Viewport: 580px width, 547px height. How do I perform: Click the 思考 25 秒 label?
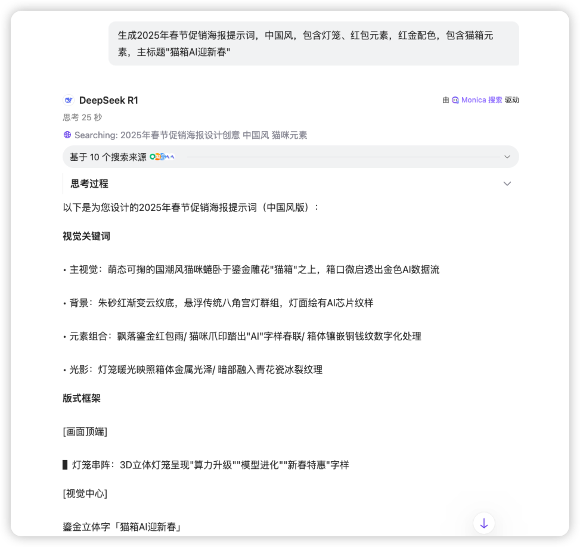pos(82,117)
